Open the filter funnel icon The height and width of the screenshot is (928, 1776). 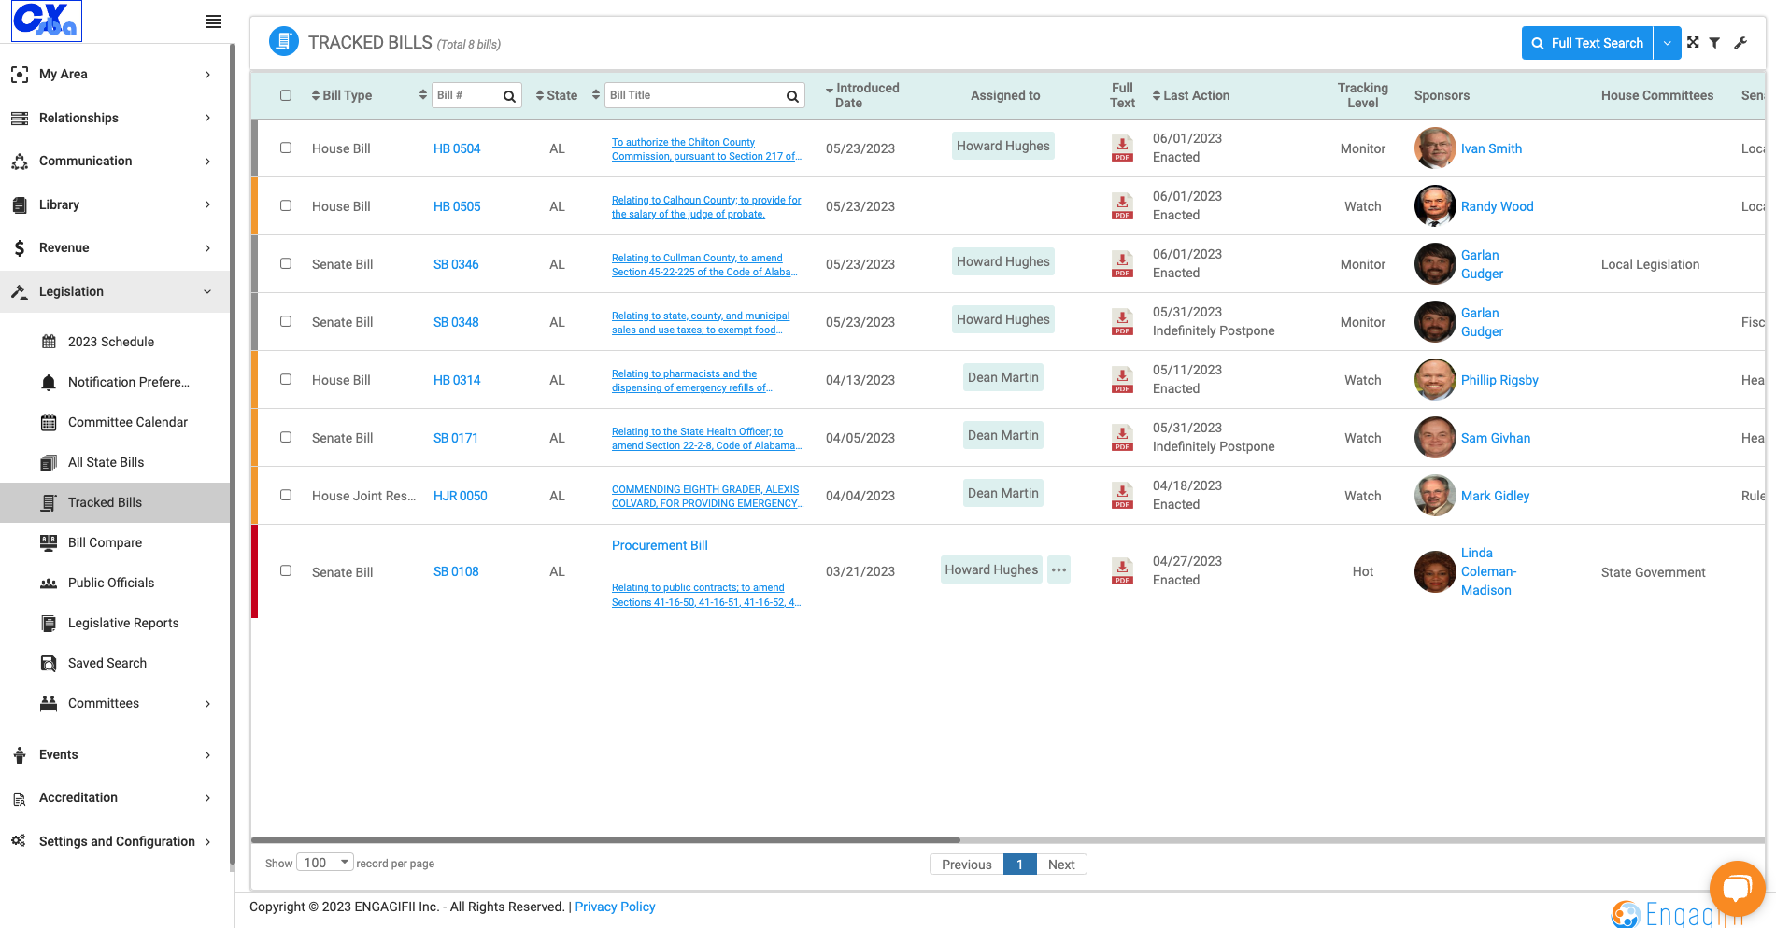1715,43
